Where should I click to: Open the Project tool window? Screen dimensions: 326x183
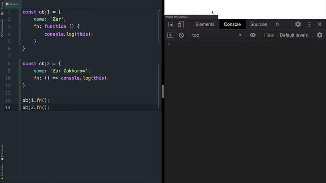coord(2,8)
